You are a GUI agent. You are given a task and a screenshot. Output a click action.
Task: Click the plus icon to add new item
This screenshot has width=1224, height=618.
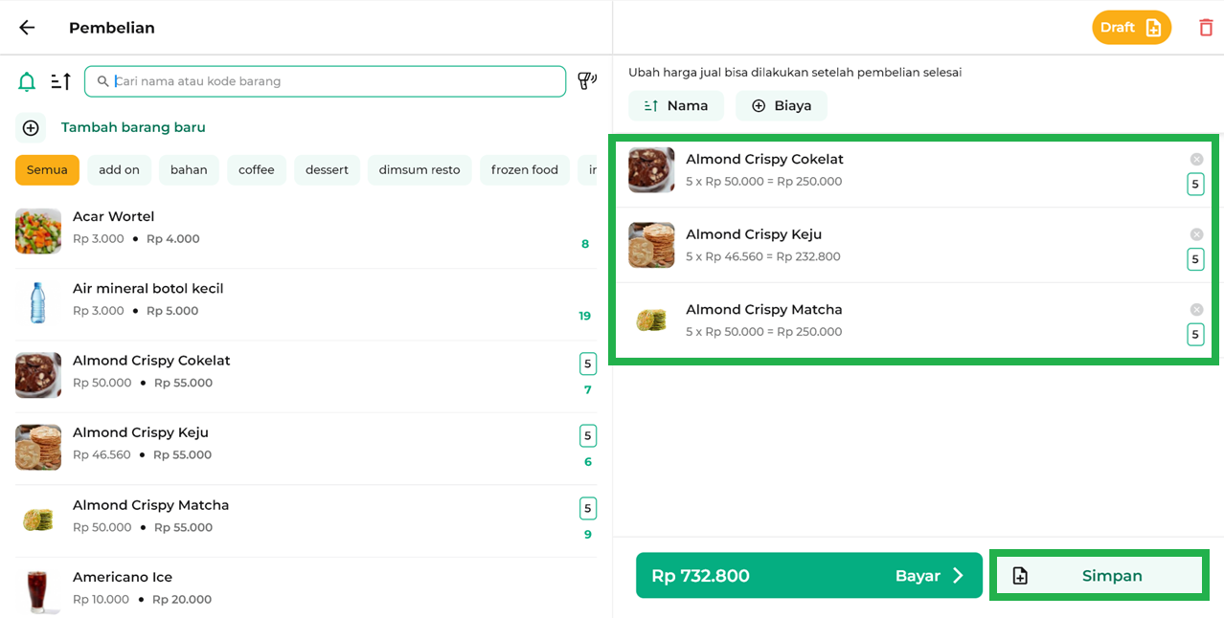point(31,127)
